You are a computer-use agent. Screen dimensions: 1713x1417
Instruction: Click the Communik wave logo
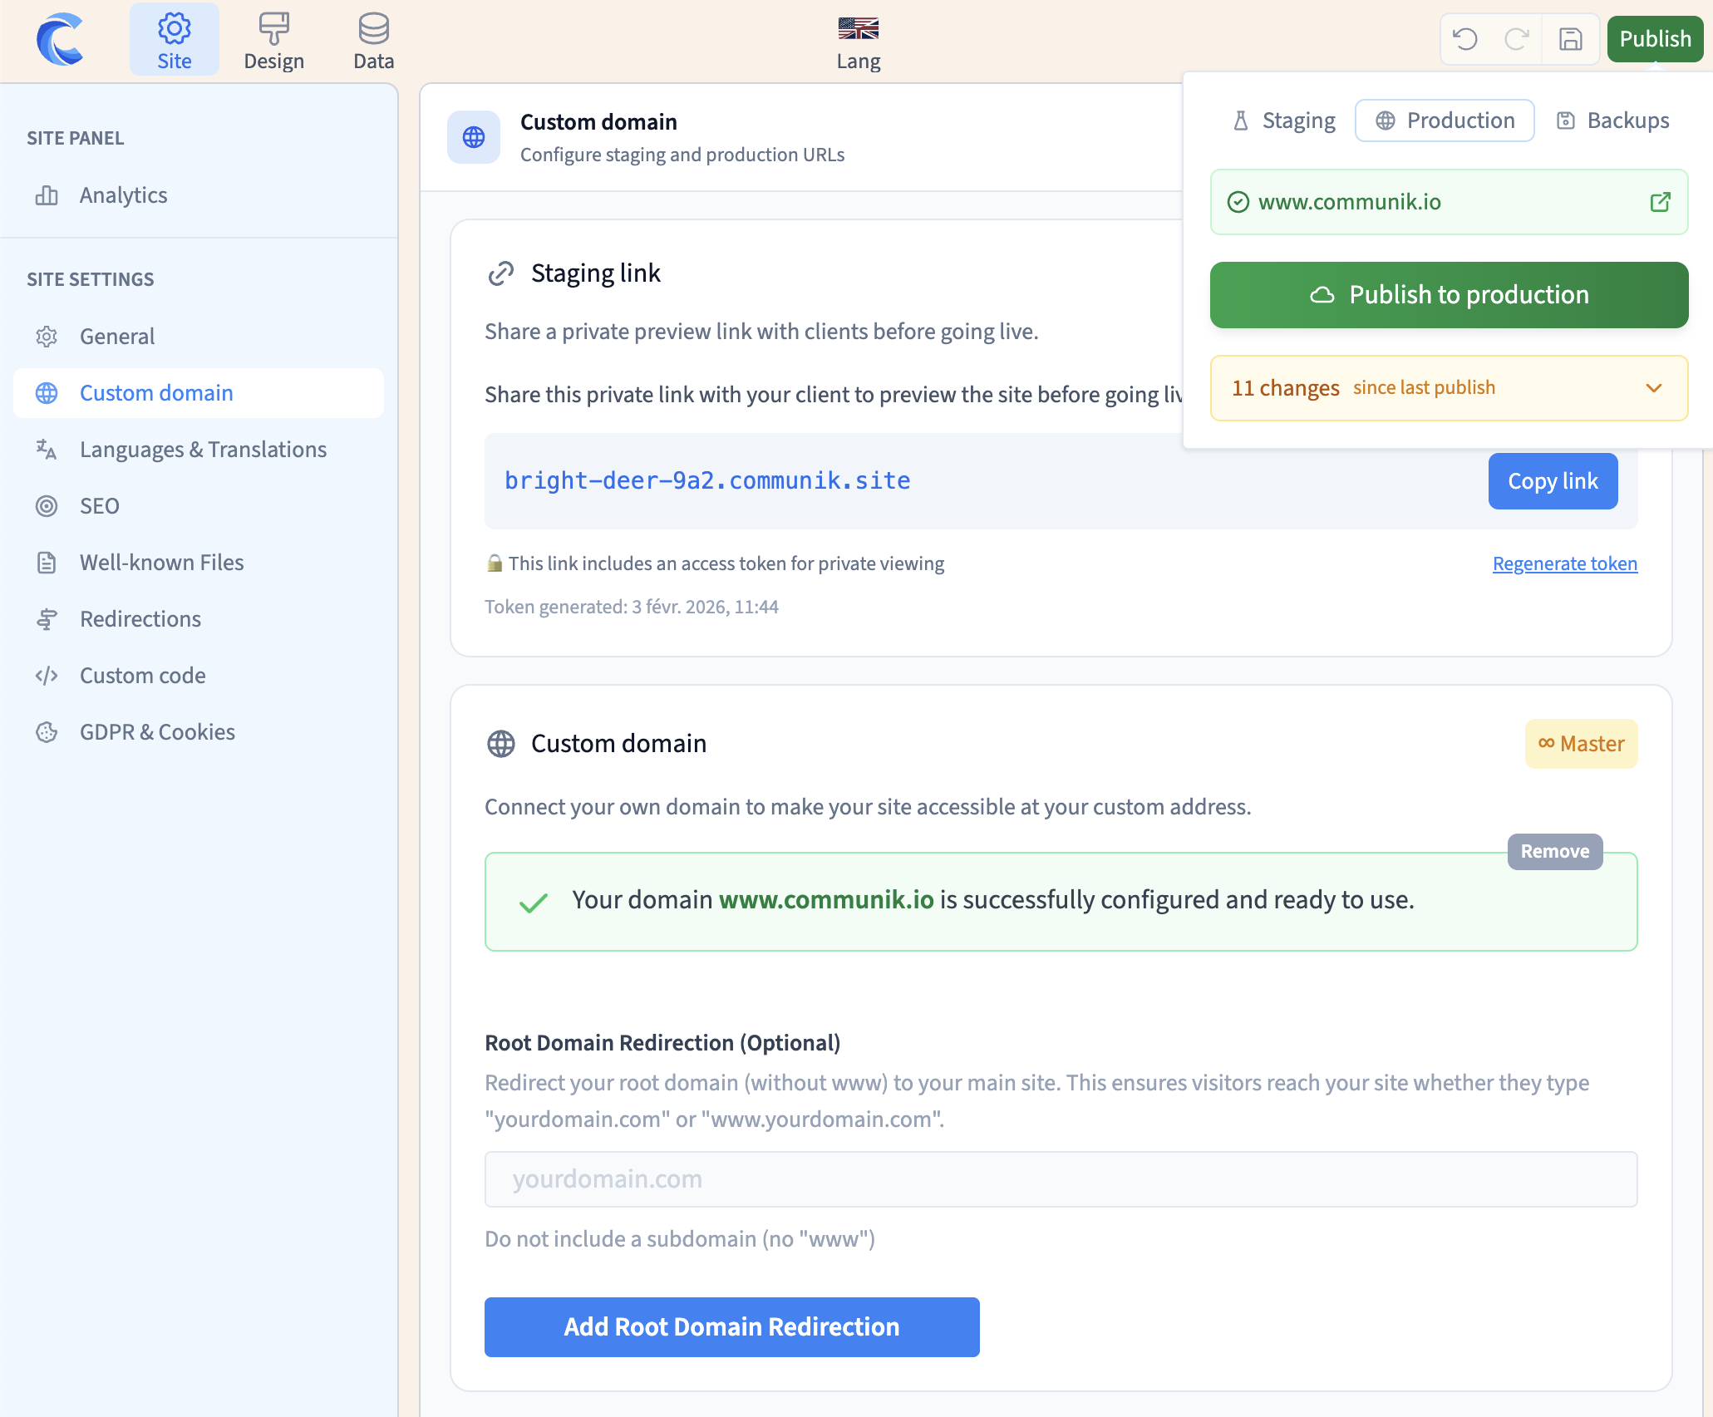tap(60, 39)
